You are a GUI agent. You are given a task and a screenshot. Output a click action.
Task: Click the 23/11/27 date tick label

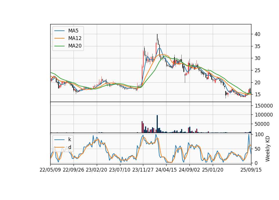143,170
